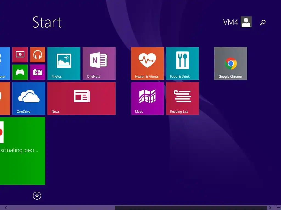Open the Music headphones tile

(37, 55)
